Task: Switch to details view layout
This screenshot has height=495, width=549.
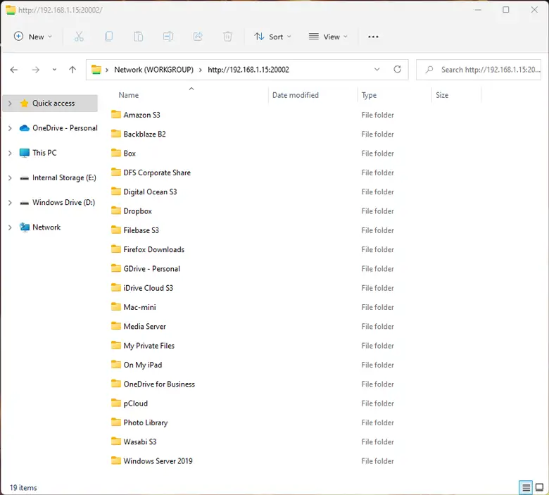Action: (526, 487)
